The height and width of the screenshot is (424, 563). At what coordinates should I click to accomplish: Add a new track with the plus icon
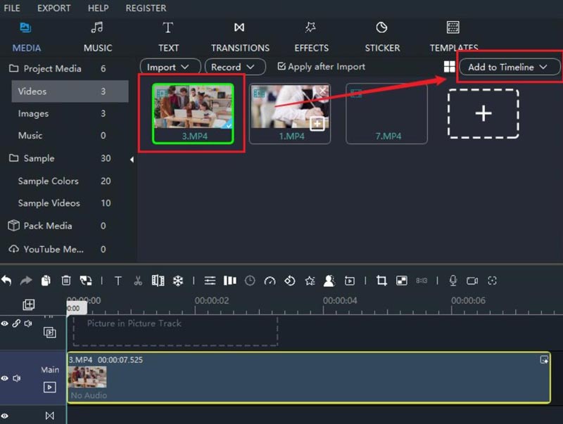(29, 304)
